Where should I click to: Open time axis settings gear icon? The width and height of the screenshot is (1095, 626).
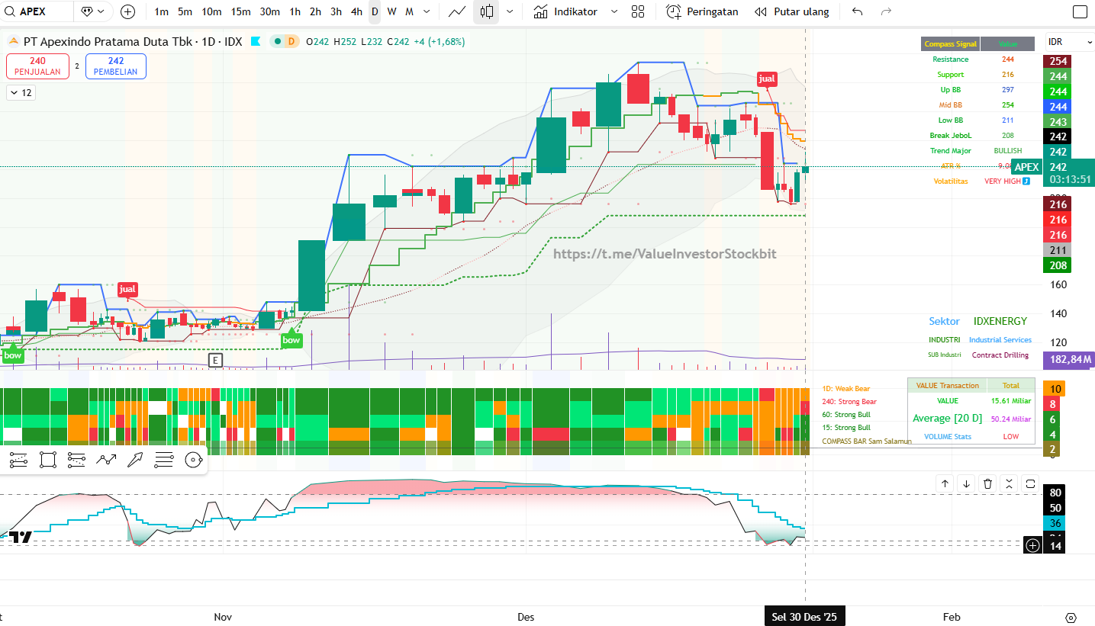[1071, 617]
